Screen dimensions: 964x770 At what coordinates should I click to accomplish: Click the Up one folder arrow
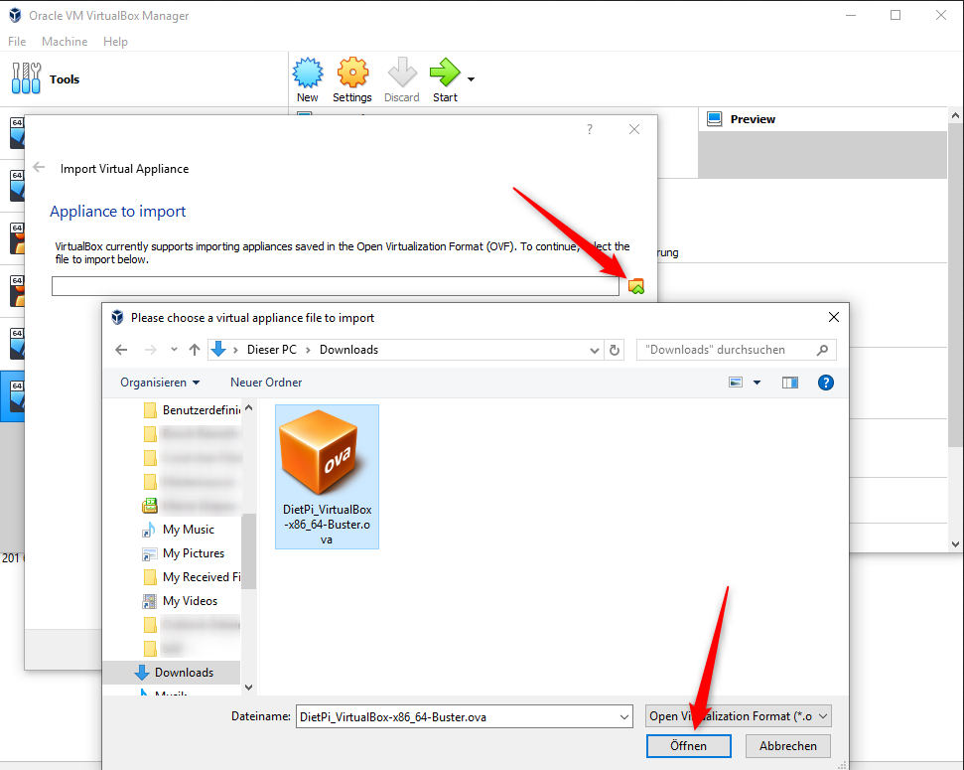point(195,350)
